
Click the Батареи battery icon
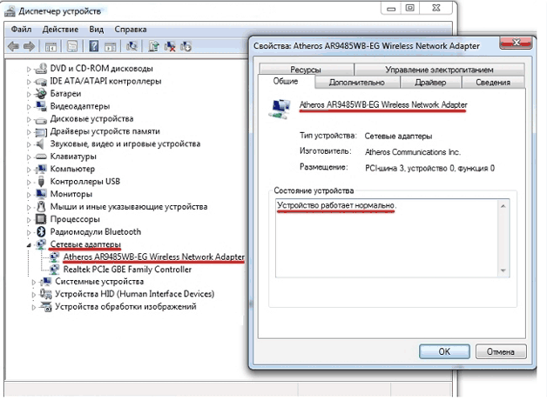[41, 94]
